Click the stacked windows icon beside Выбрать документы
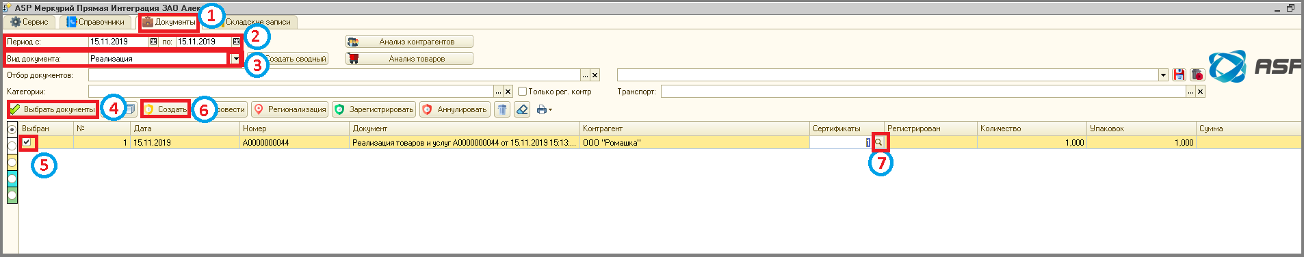 [131, 109]
